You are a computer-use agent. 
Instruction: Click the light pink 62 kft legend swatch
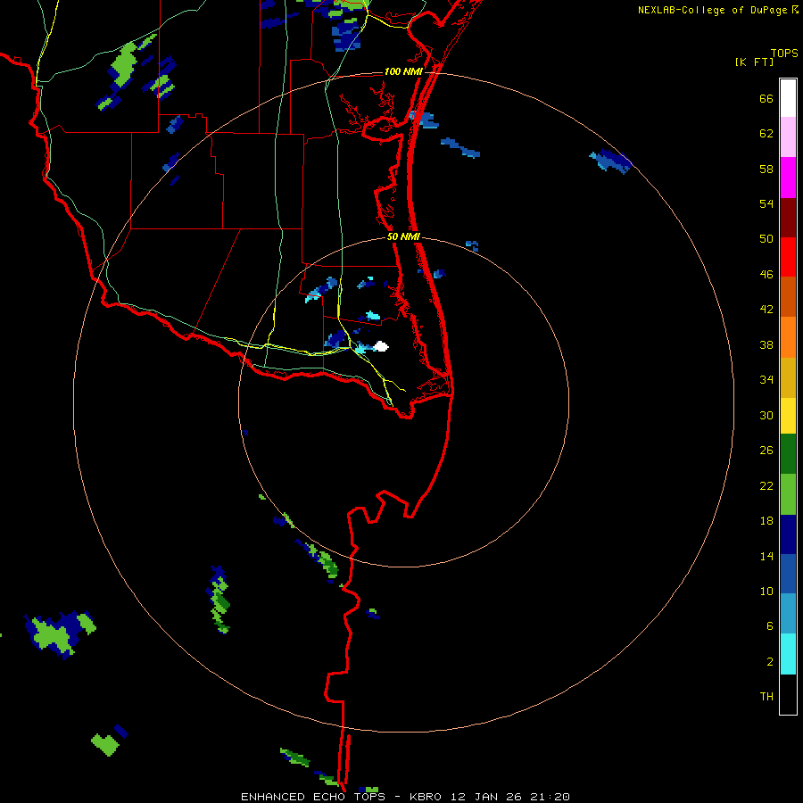788,137
